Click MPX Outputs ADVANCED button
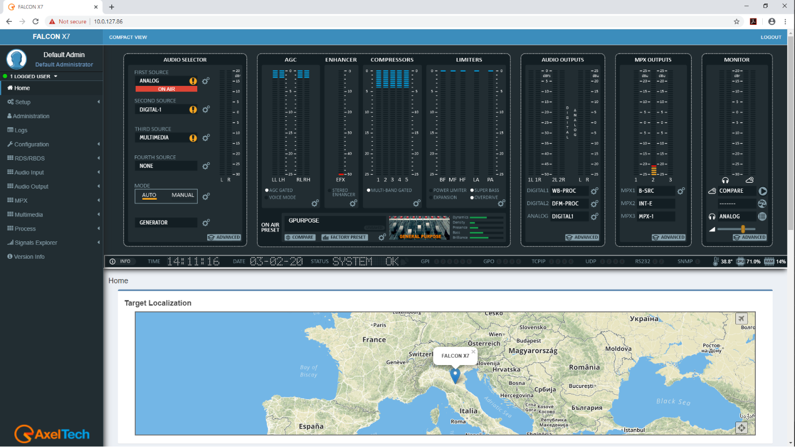The image size is (795, 447). (669, 237)
